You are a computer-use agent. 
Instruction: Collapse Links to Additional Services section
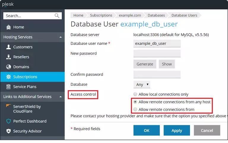point(61,97)
